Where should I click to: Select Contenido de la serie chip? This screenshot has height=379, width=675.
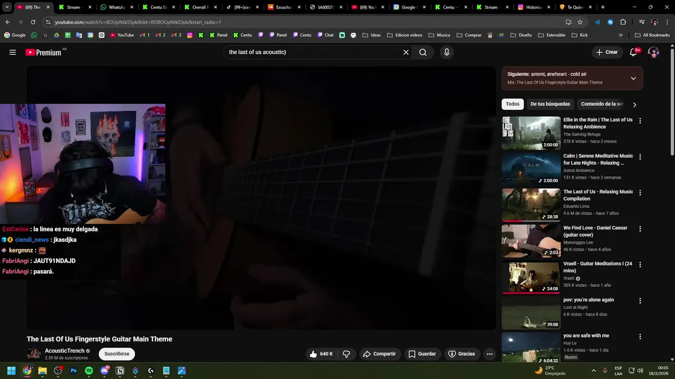[602, 104]
